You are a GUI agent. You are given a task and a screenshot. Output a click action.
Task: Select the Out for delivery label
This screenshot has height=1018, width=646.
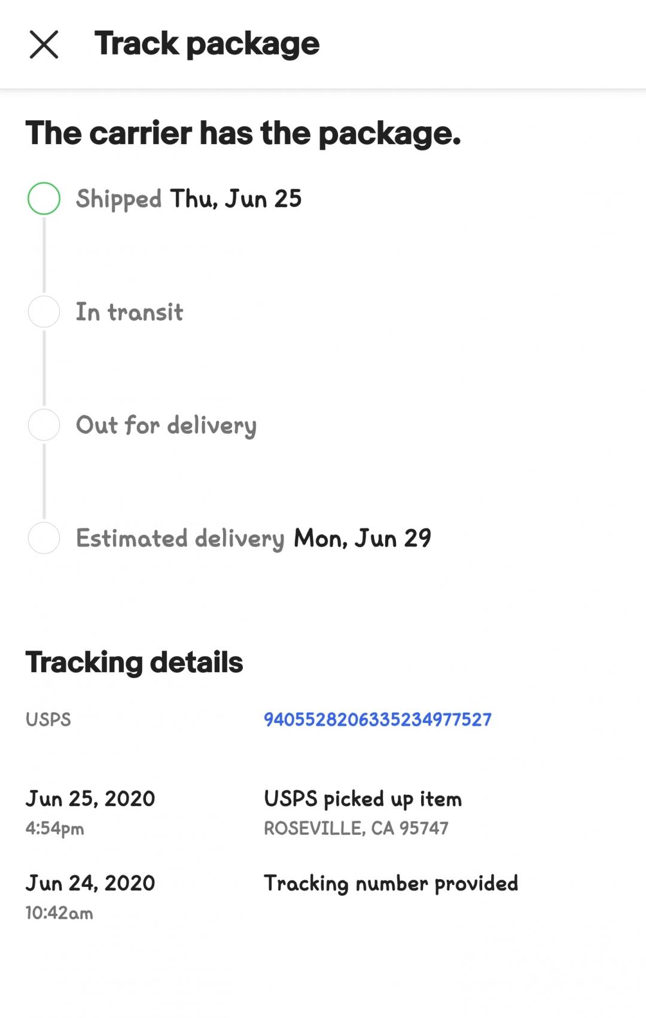tap(166, 426)
